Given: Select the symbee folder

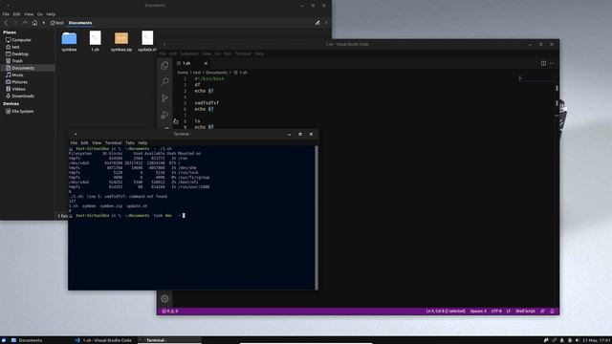Looking at the screenshot, I should 69,41.
